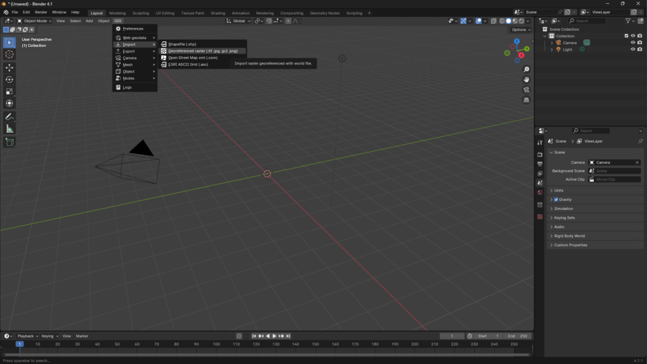Screen dimensions: 647x364
Task: Click the pan view hand icon
Action: coord(526,80)
